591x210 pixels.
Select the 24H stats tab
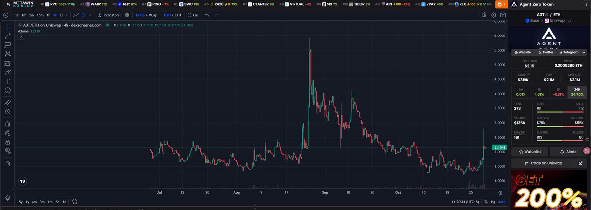tap(577, 92)
